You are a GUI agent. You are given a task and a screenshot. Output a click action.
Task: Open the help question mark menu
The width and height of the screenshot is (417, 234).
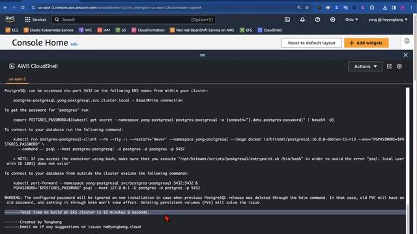(x=317, y=19)
